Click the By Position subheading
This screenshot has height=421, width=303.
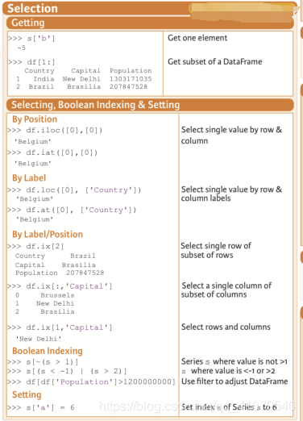[35, 119]
